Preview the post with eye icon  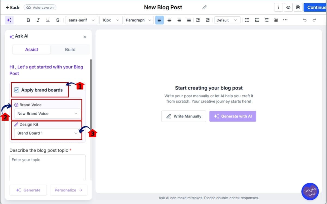288,7
